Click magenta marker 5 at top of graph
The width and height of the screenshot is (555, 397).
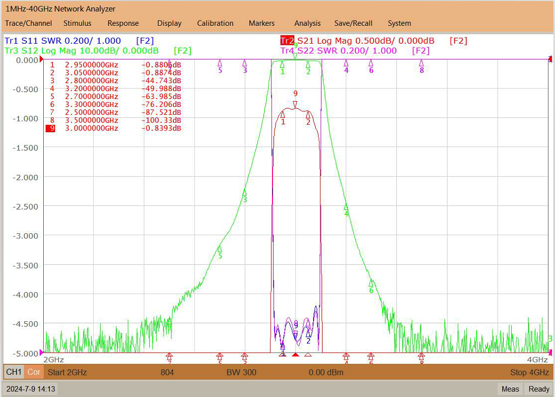pyautogui.click(x=220, y=66)
